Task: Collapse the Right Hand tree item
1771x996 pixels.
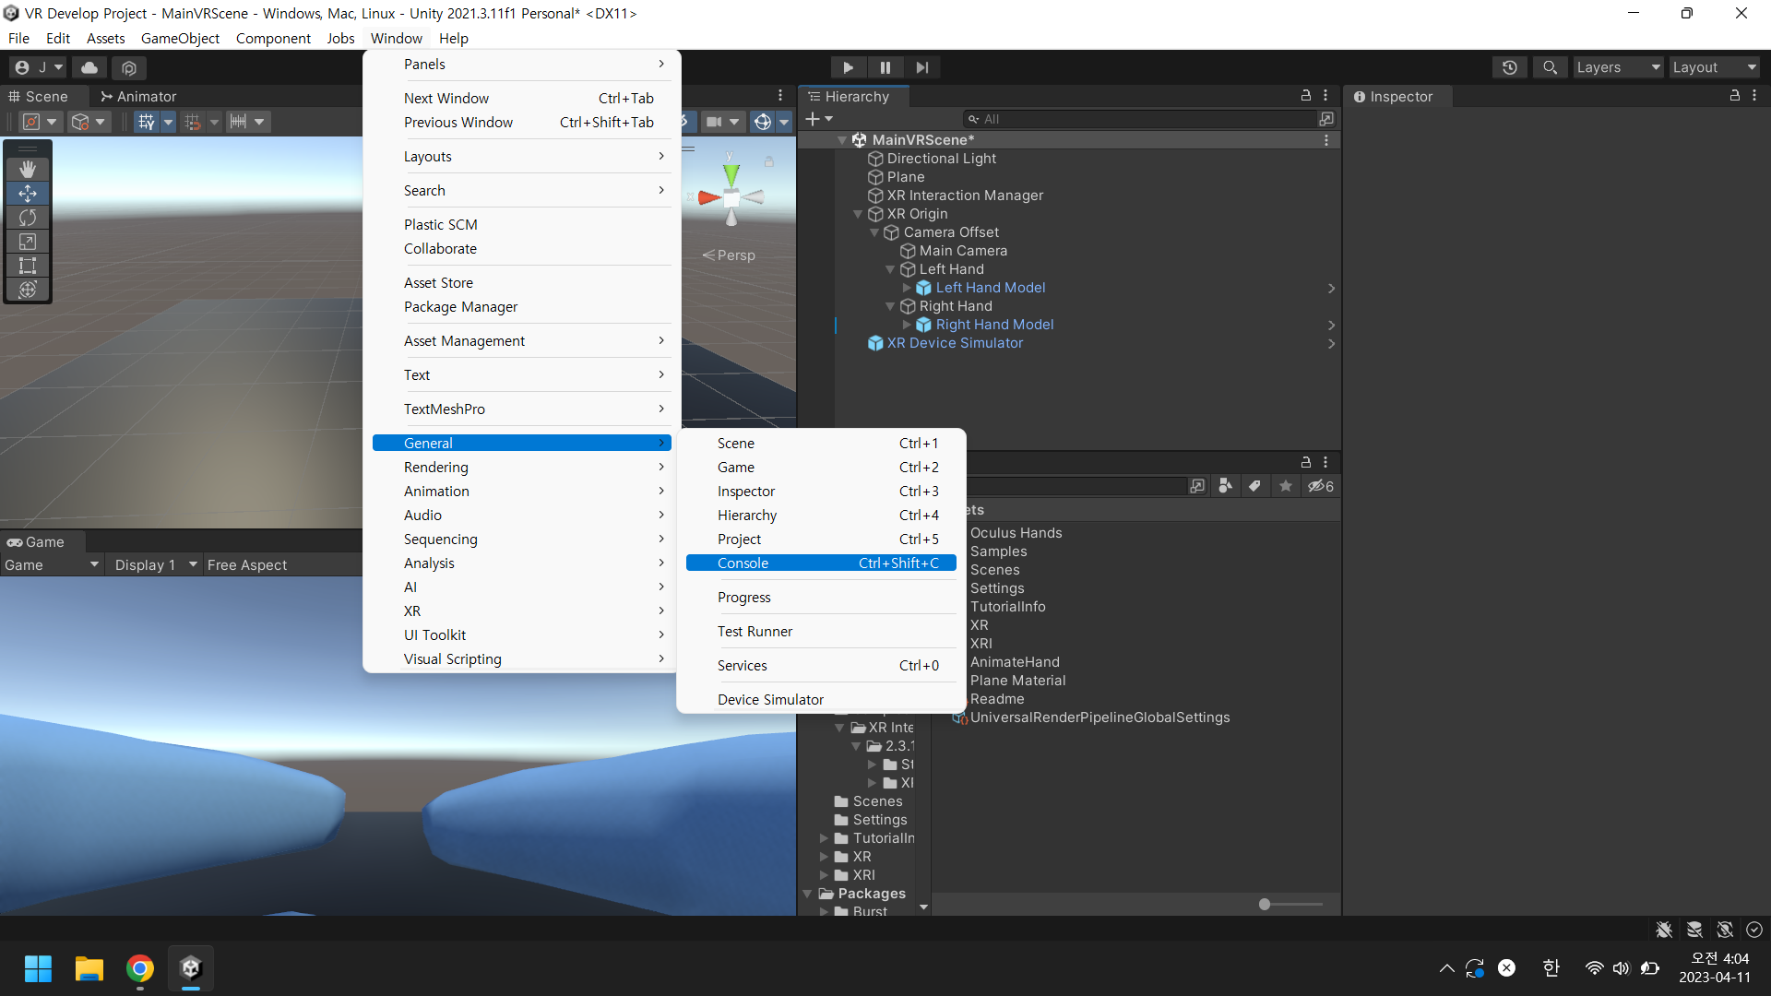Action: point(890,306)
